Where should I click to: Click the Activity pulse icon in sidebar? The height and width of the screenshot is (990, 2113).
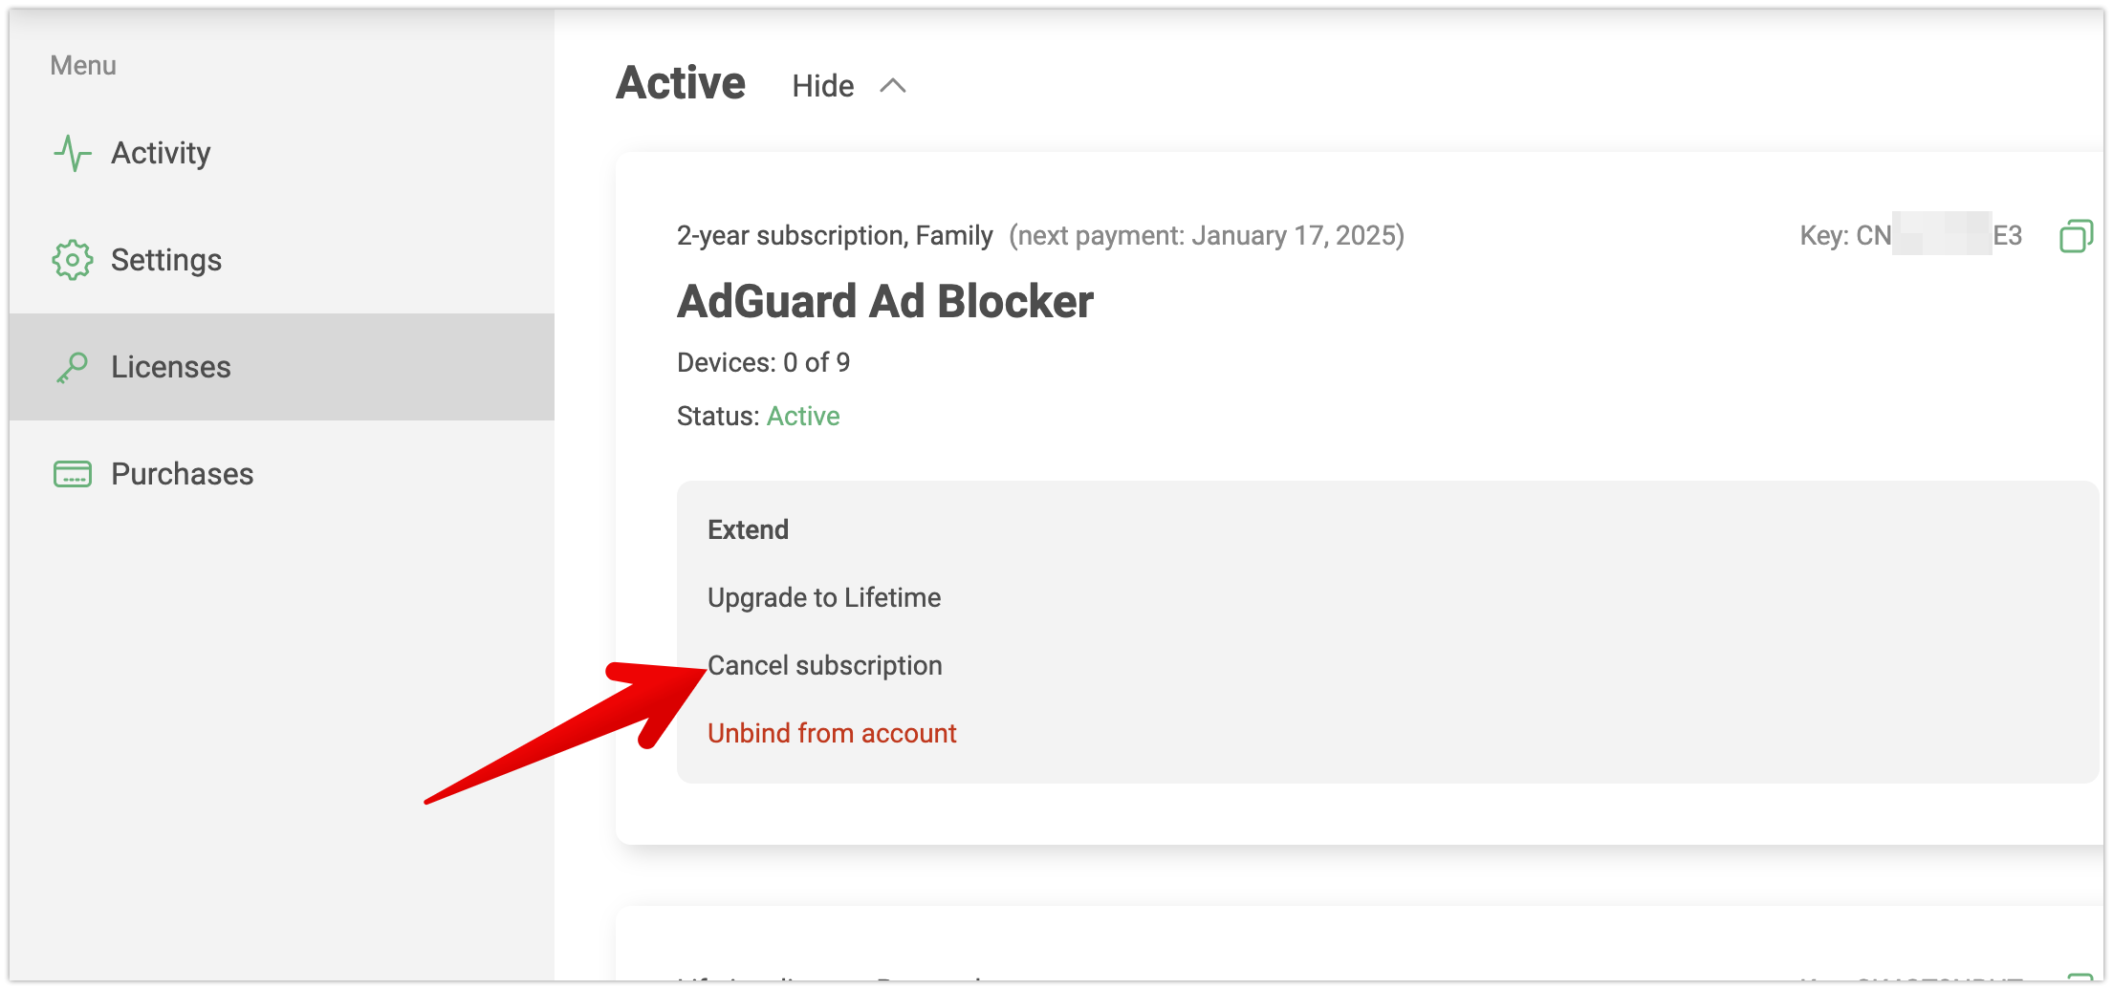pyautogui.click(x=72, y=151)
